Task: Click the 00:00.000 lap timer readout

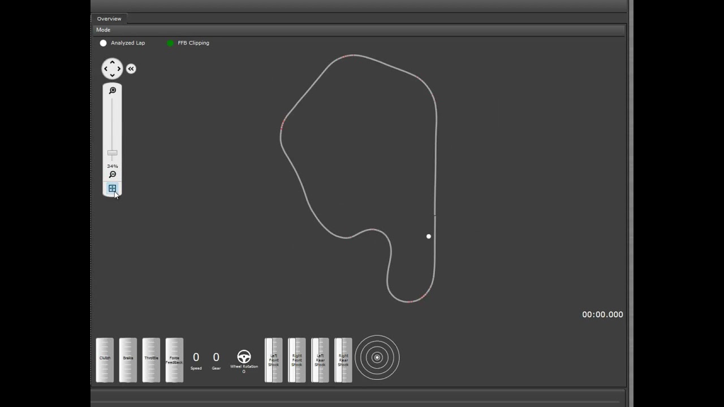Action: (602, 315)
